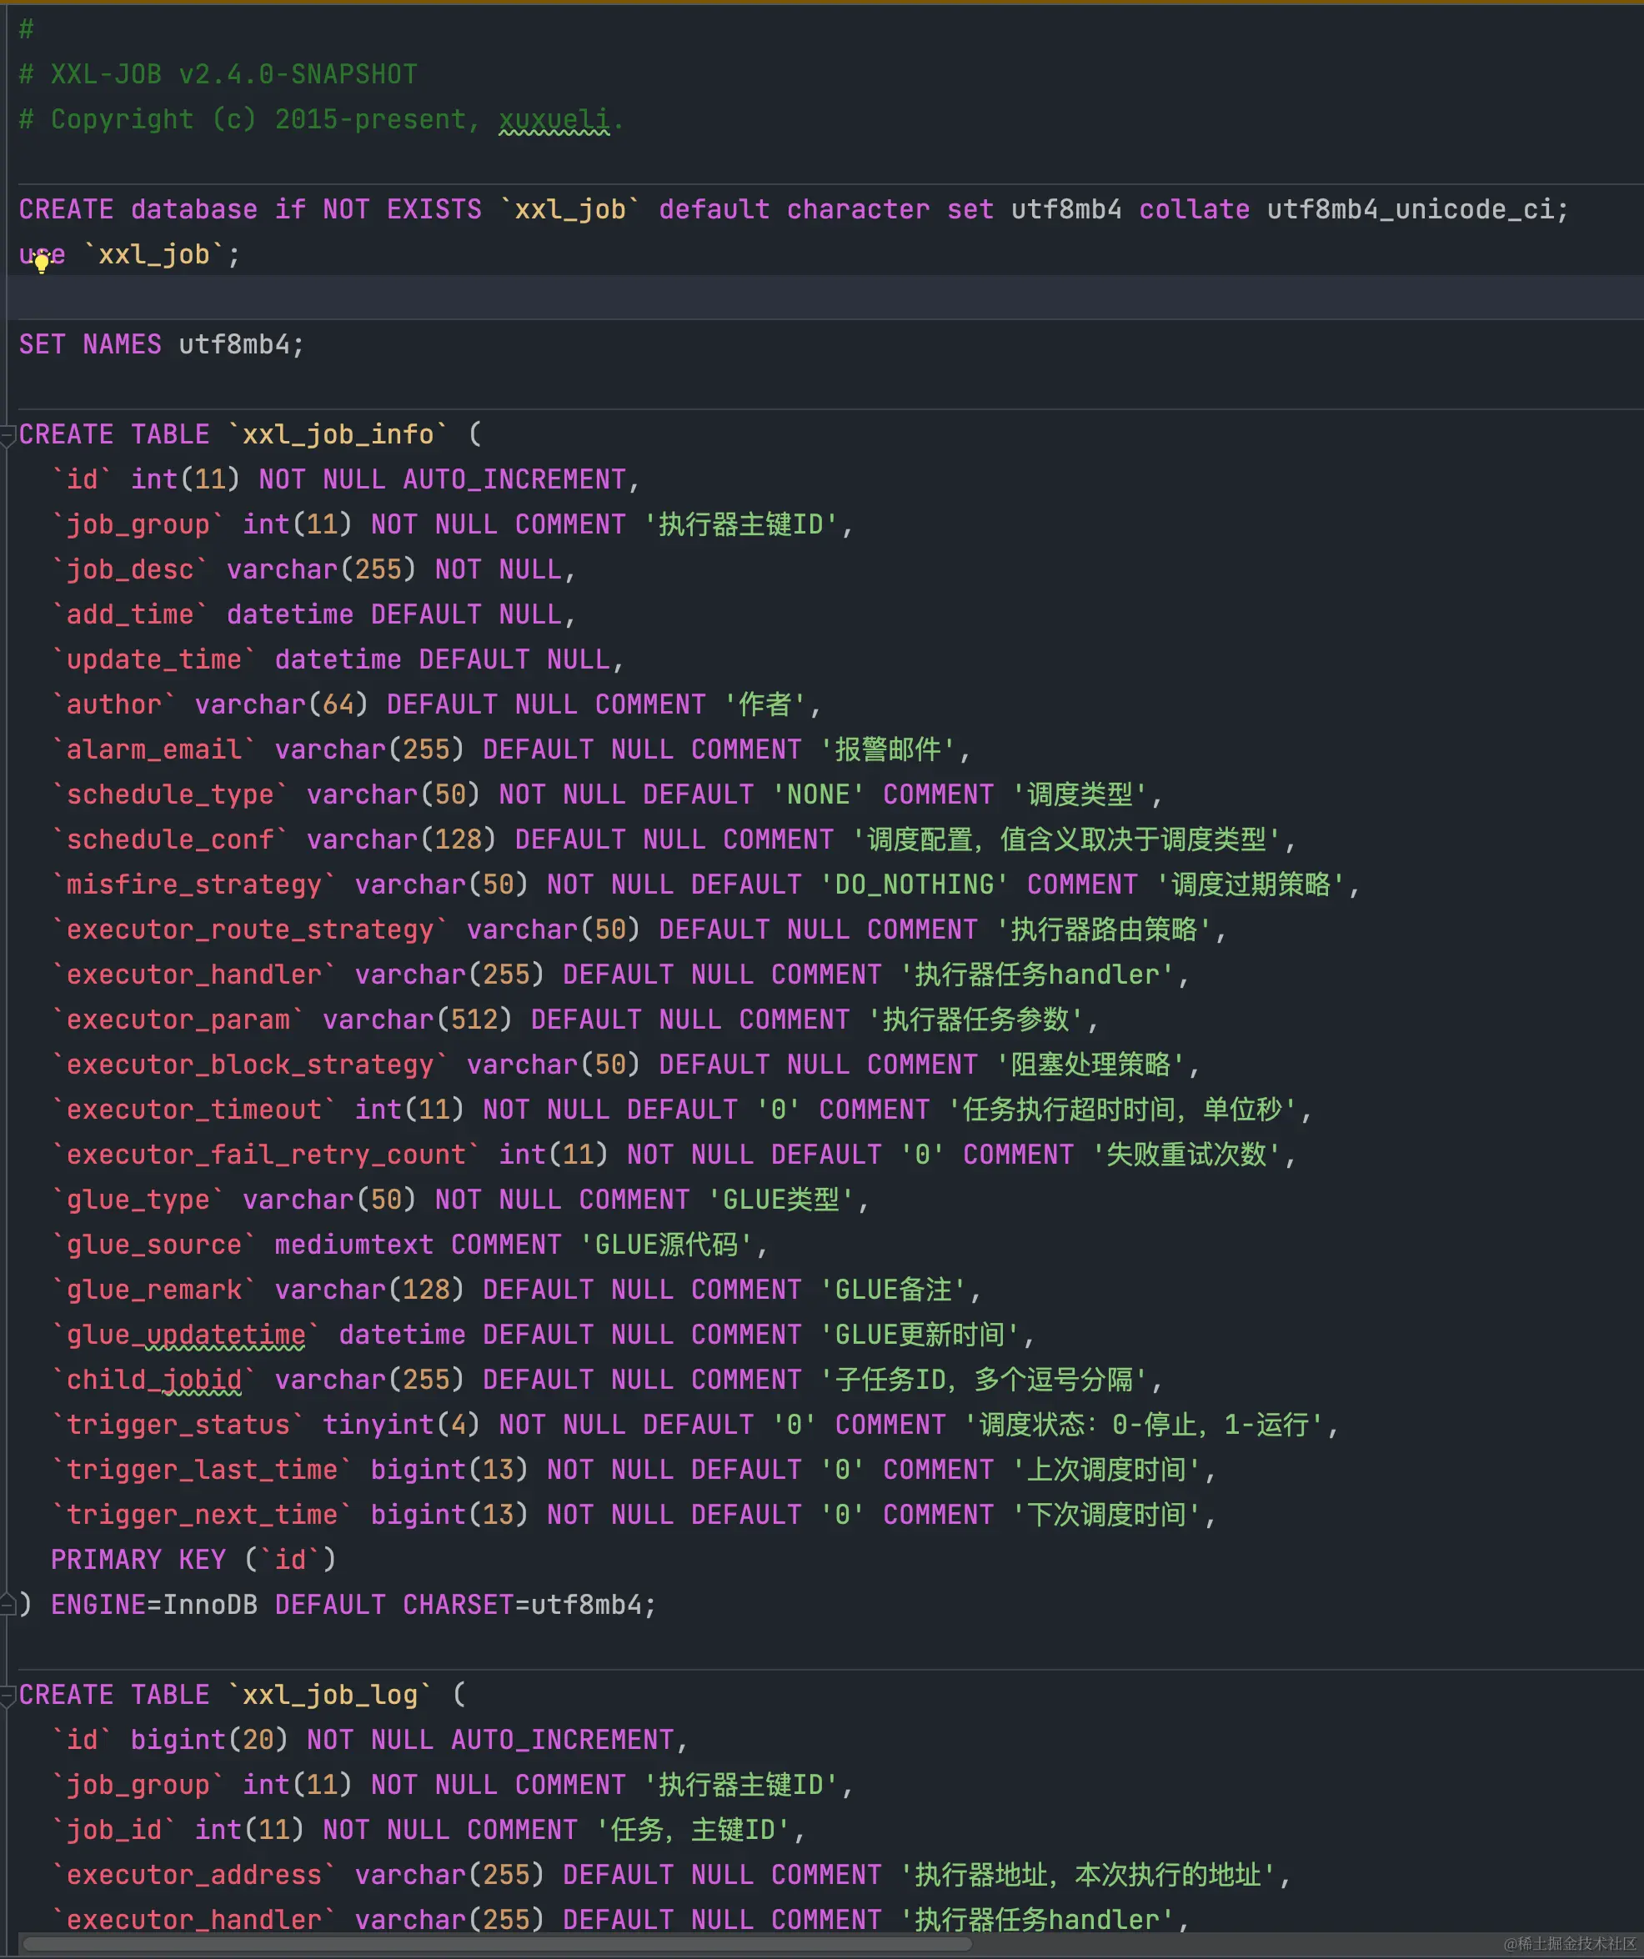This screenshot has height=1959, width=1644.
Task: Click the glue_updatetime word with squiggly underline
Action: click(x=183, y=1334)
